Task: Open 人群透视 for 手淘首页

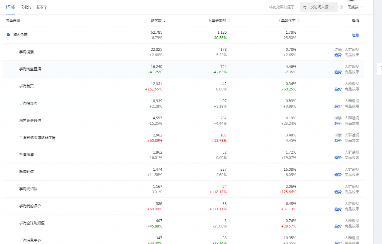Action: pos(352,84)
